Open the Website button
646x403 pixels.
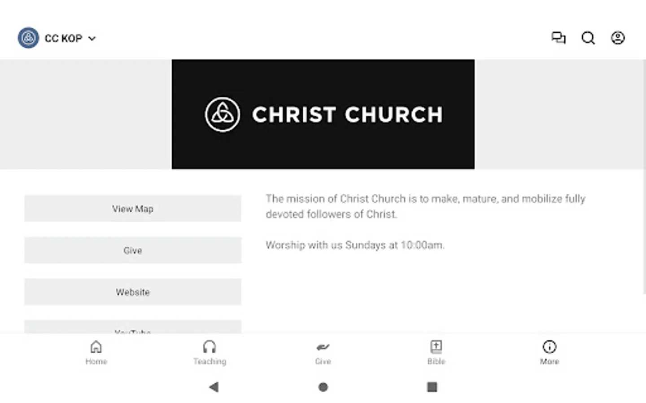coord(133,292)
